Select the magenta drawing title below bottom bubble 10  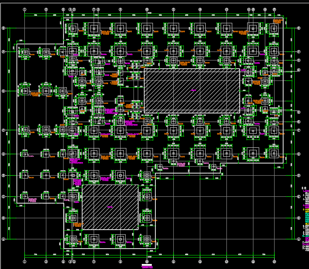(147, 267)
